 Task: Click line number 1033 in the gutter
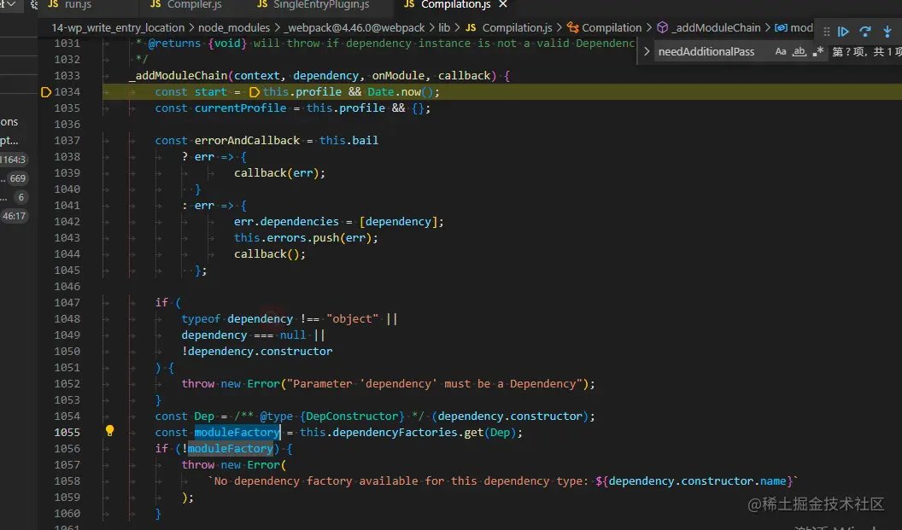click(67, 76)
